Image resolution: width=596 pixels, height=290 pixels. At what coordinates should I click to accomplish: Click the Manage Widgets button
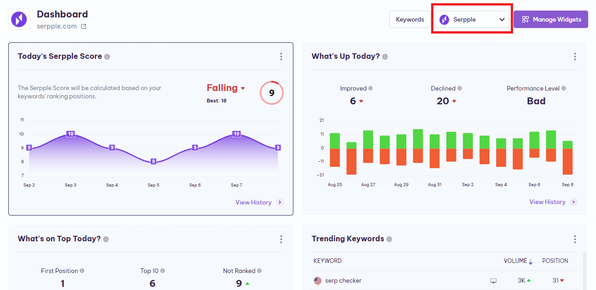[x=551, y=19]
